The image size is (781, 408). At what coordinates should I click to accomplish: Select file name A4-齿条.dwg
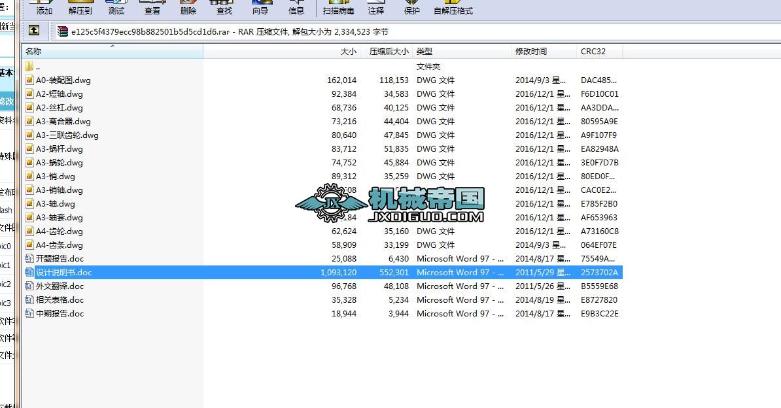pos(60,245)
